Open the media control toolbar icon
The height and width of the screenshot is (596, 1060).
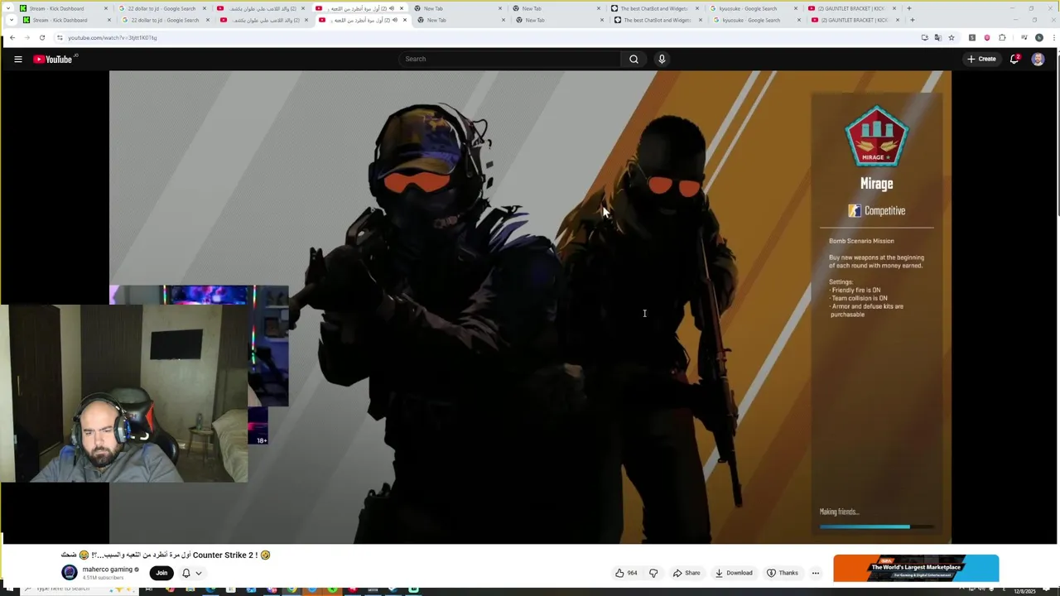pos(1024,37)
